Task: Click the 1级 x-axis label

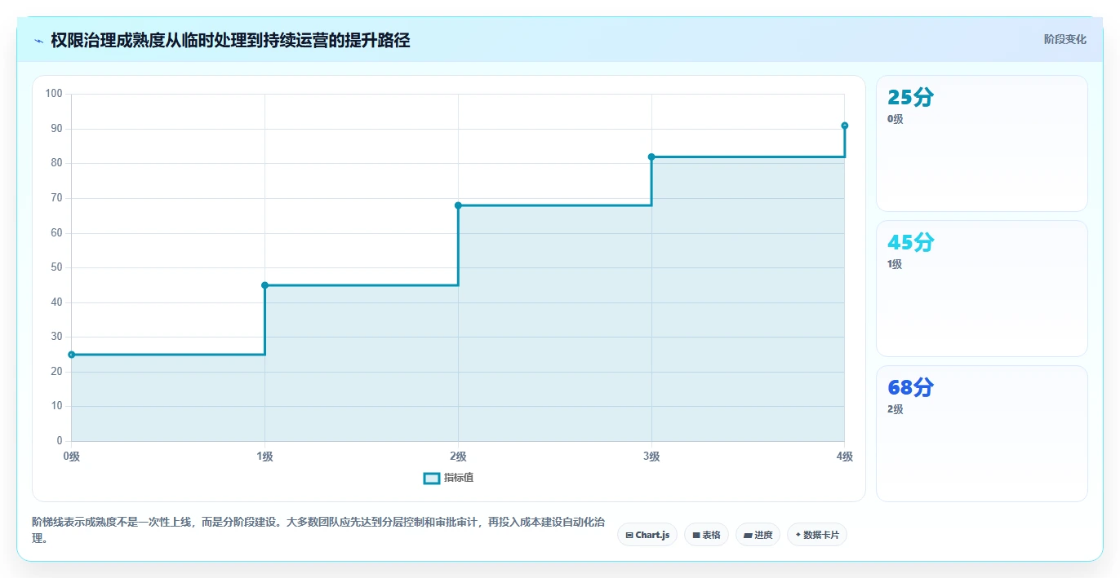Action: click(x=264, y=457)
